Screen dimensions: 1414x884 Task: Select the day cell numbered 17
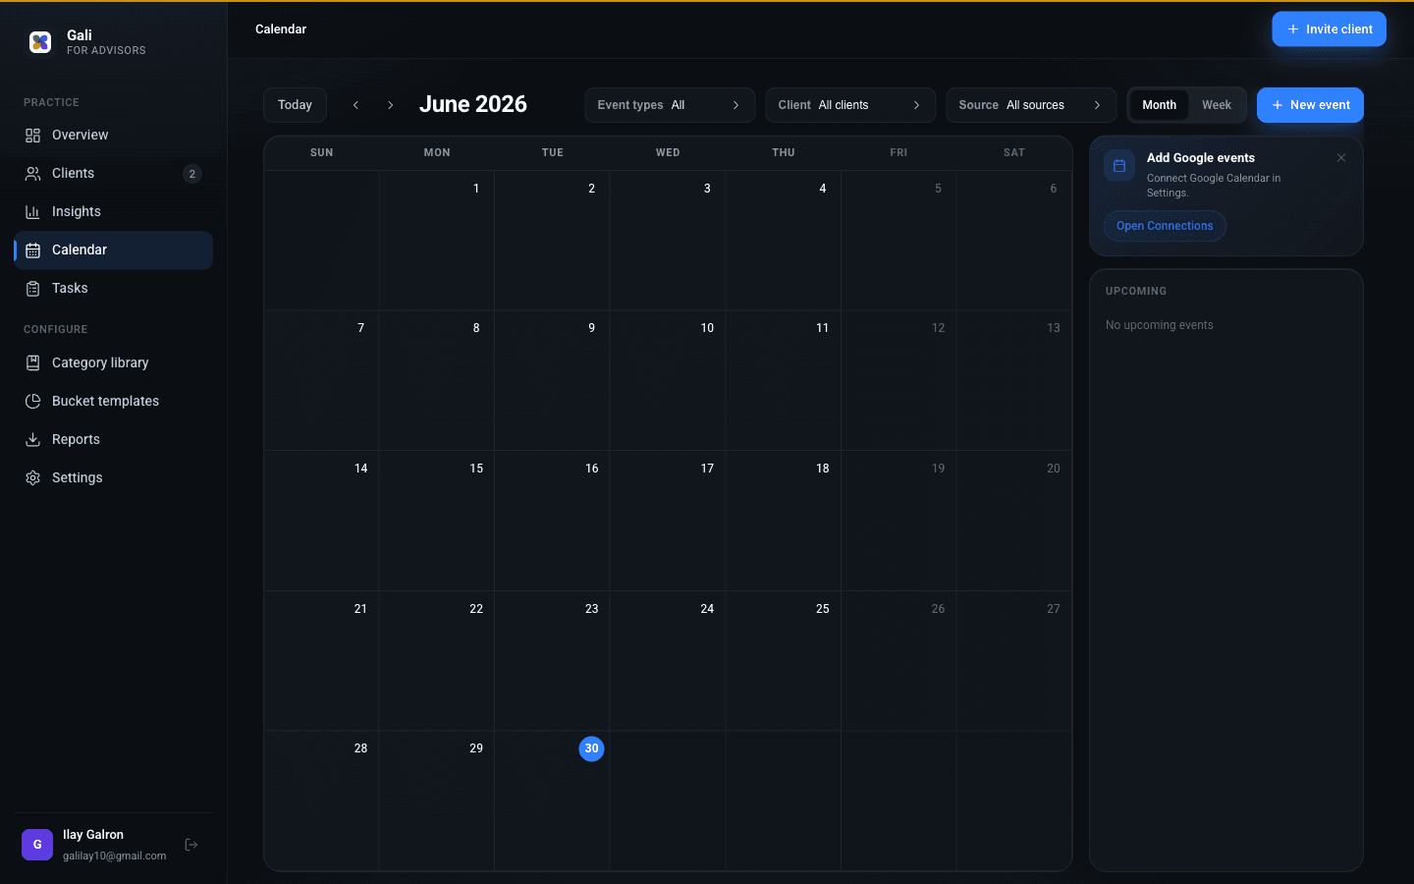(x=668, y=521)
